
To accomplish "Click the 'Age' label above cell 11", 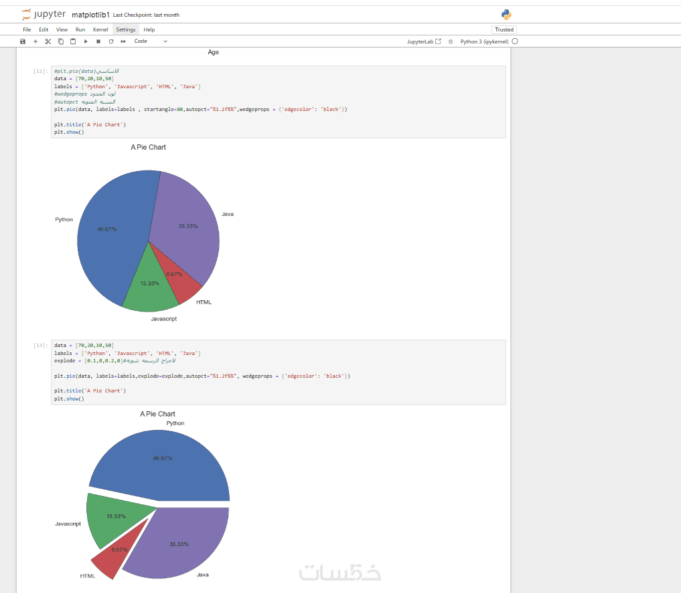I will click(213, 52).
